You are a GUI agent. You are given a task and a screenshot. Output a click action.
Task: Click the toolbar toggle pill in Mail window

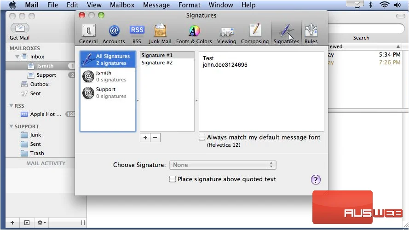(400, 16)
